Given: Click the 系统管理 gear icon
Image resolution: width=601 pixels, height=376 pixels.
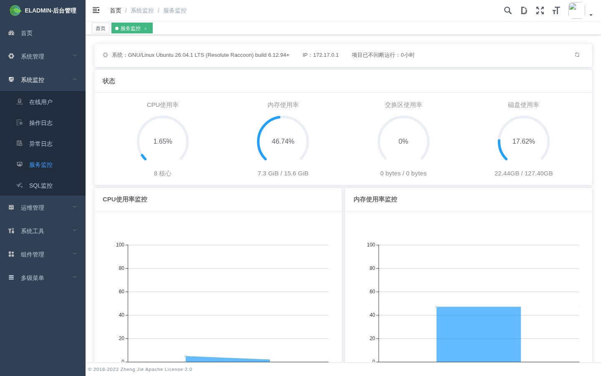Looking at the screenshot, I should point(11,56).
